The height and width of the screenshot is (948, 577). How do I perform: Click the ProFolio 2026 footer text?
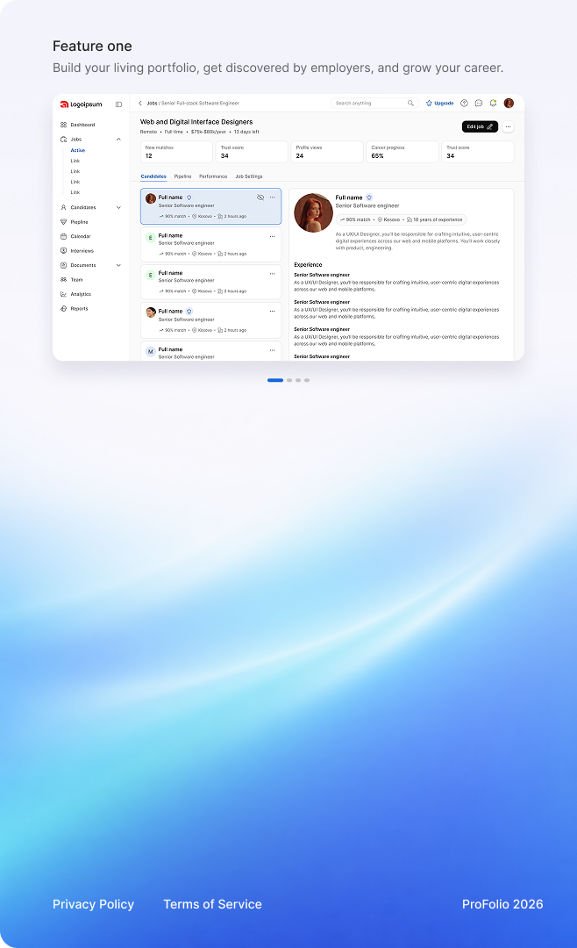coord(502,904)
